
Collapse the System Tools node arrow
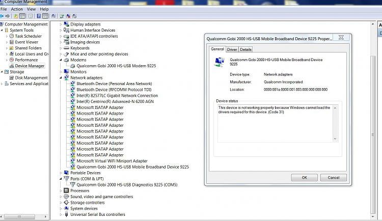[x=2, y=30]
